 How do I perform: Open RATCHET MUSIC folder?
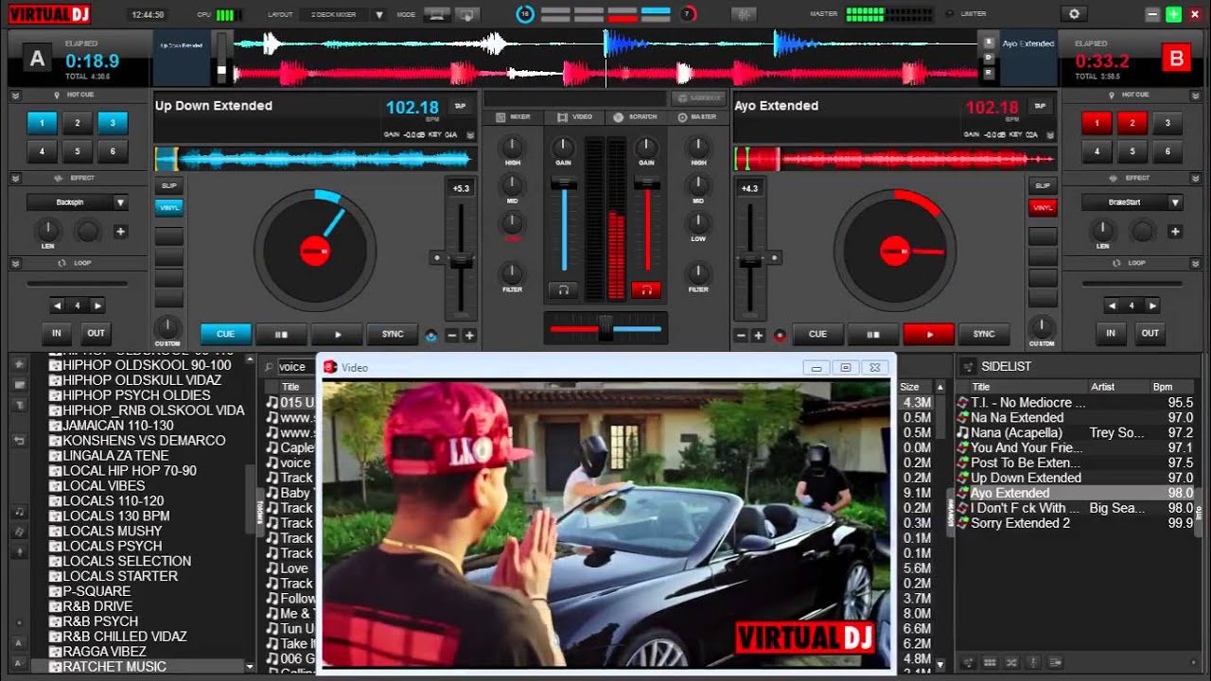click(x=114, y=667)
